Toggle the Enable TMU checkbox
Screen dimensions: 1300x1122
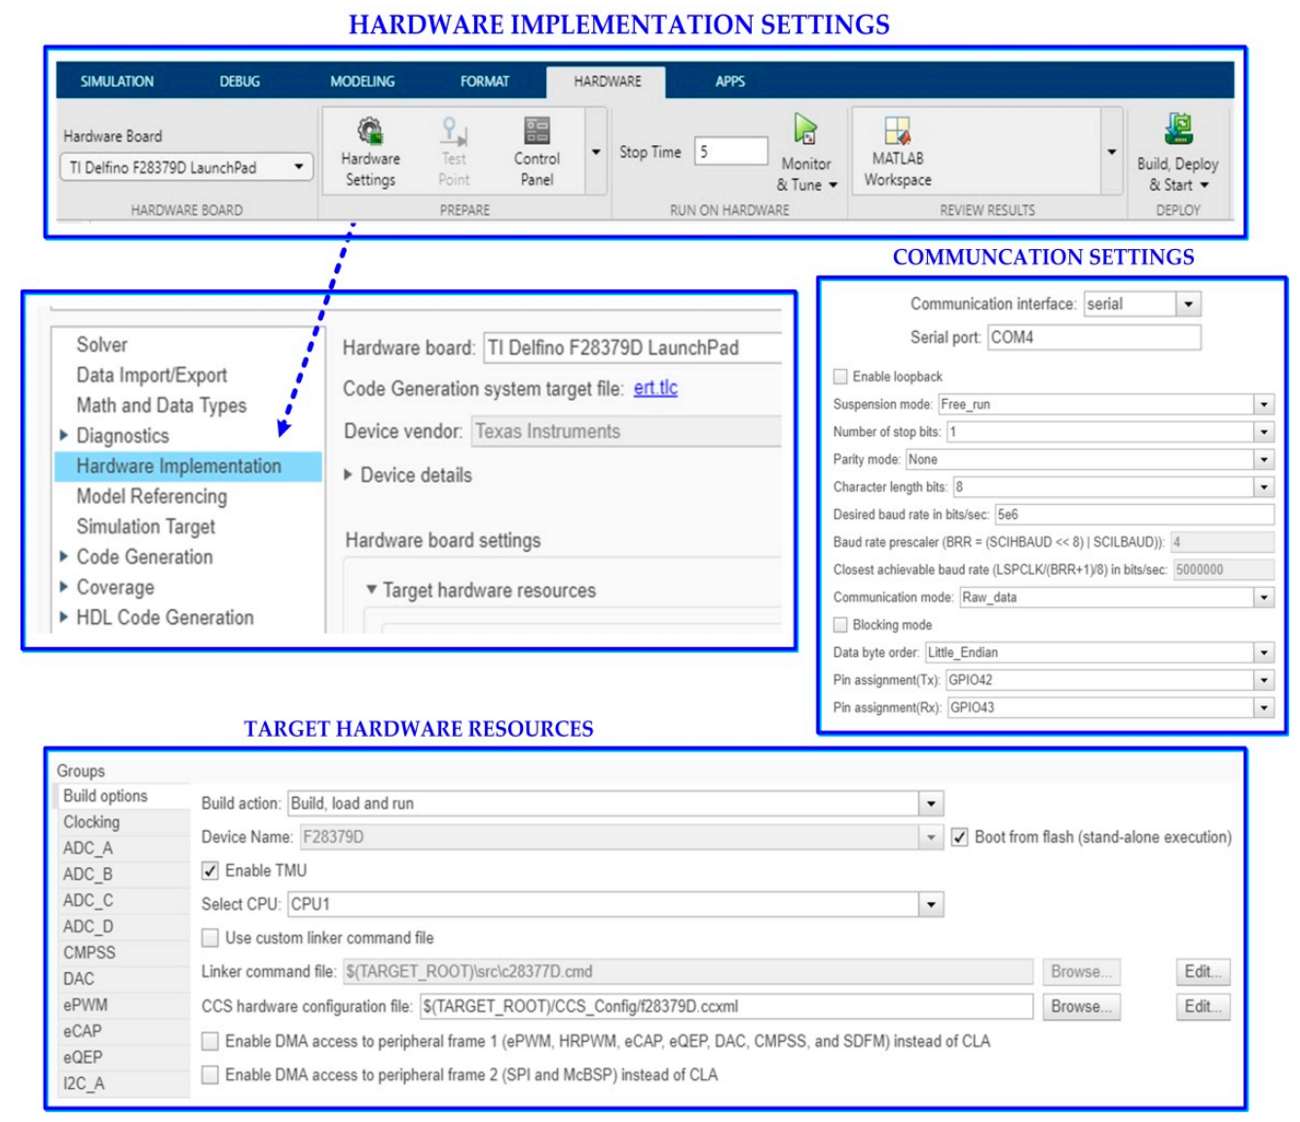(210, 871)
